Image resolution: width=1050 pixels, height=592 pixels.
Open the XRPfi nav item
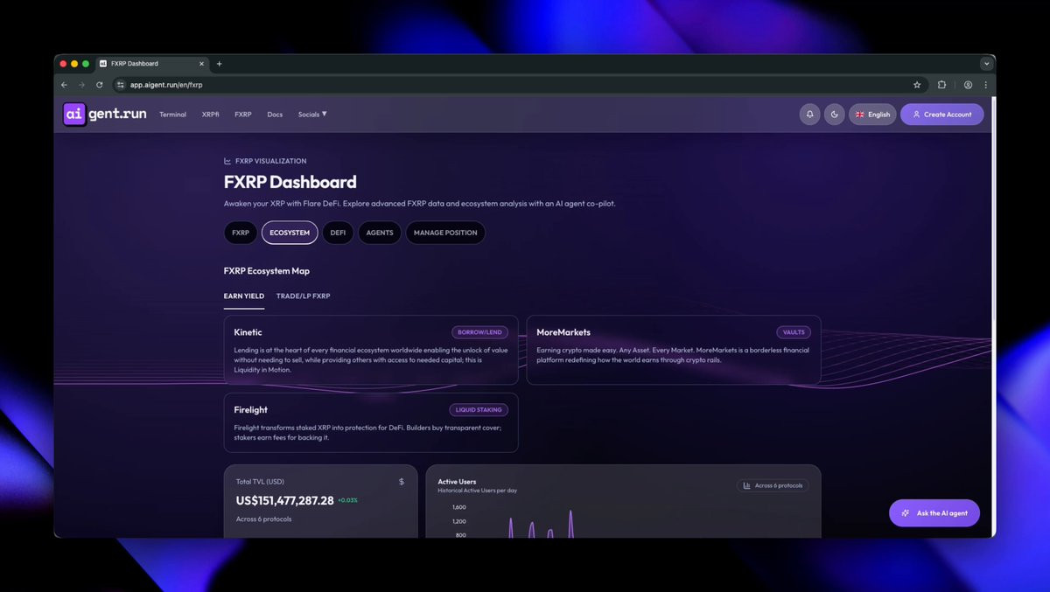tap(210, 115)
